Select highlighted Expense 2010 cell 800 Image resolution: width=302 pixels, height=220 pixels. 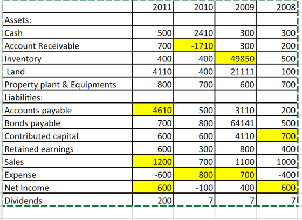pyautogui.click(x=194, y=174)
